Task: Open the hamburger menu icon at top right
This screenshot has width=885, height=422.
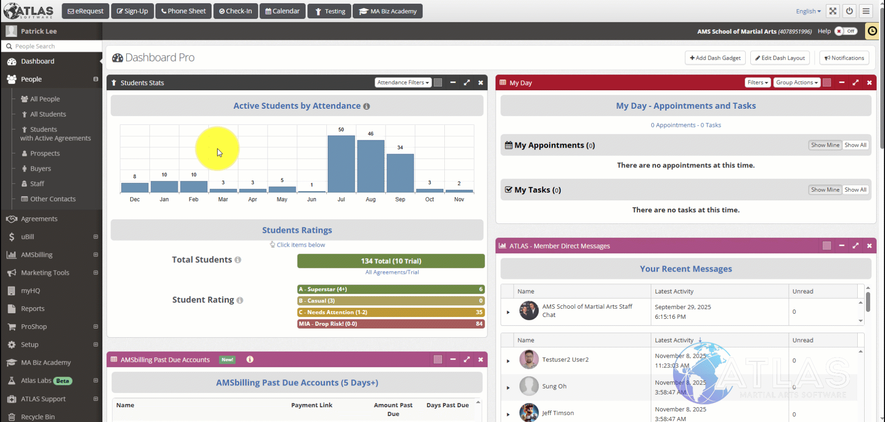Action: (x=866, y=11)
